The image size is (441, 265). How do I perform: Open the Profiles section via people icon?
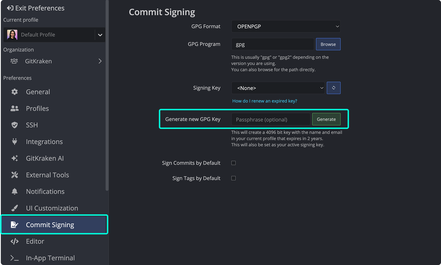[x=14, y=108]
